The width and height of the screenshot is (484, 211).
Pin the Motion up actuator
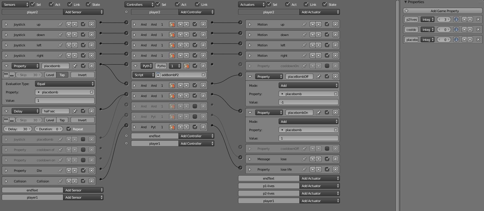click(x=304, y=25)
